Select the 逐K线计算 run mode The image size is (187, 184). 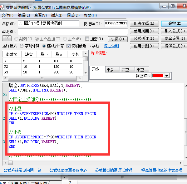tap(44, 46)
